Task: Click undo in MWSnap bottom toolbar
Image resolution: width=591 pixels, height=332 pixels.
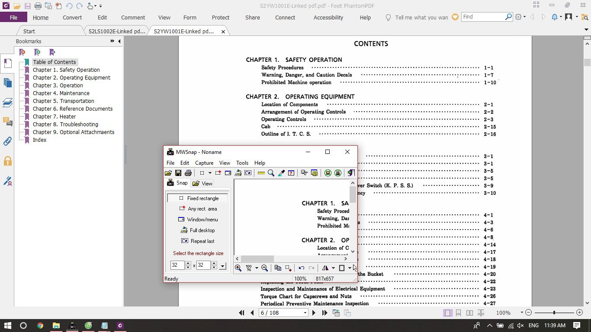Action: (302, 268)
